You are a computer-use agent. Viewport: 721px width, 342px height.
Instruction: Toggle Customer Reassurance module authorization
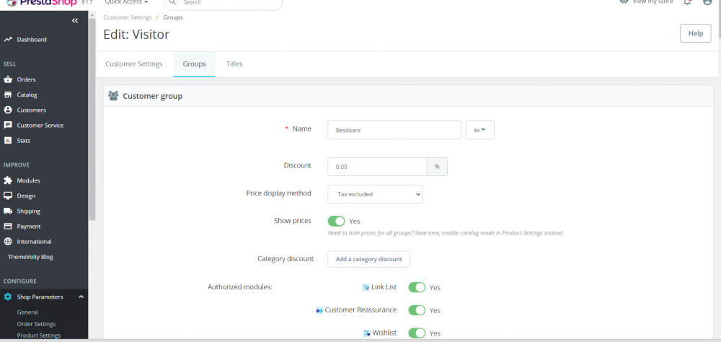pyautogui.click(x=417, y=310)
